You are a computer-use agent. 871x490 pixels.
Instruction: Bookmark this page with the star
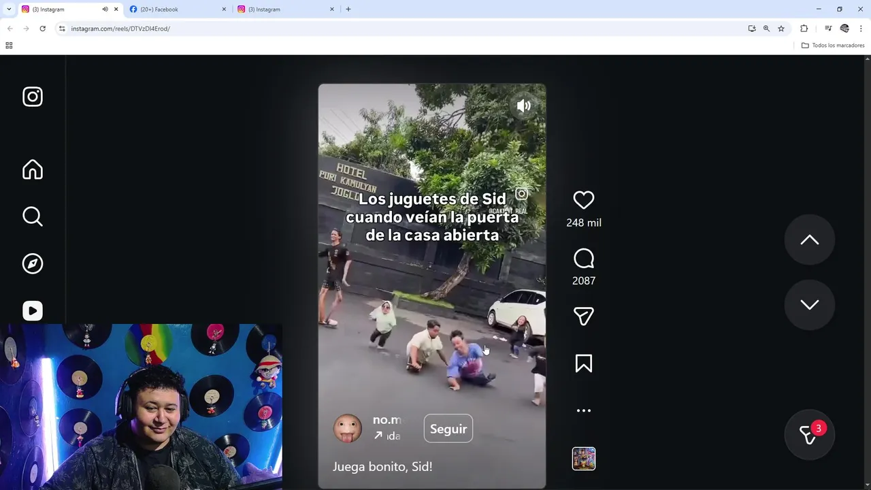[781, 29]
